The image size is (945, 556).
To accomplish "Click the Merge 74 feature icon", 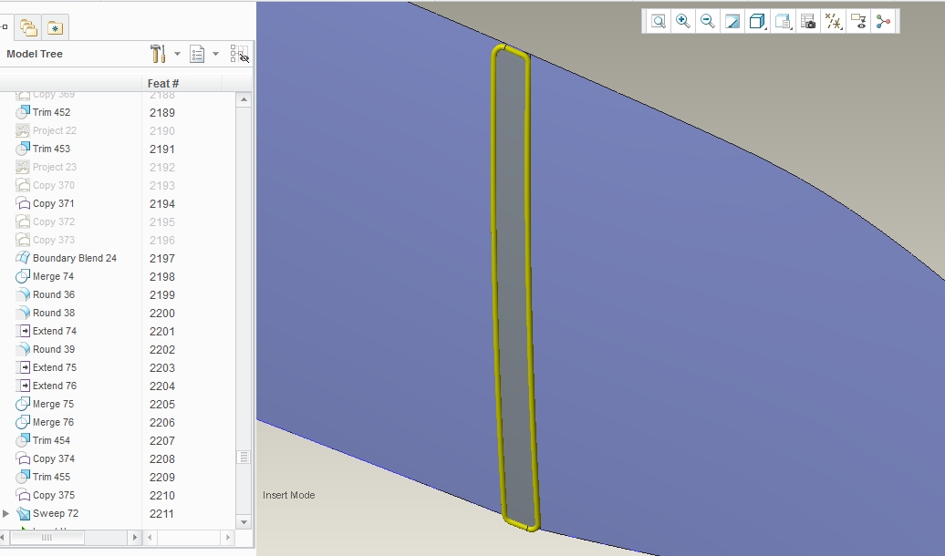I will click(x=23, y=276).
